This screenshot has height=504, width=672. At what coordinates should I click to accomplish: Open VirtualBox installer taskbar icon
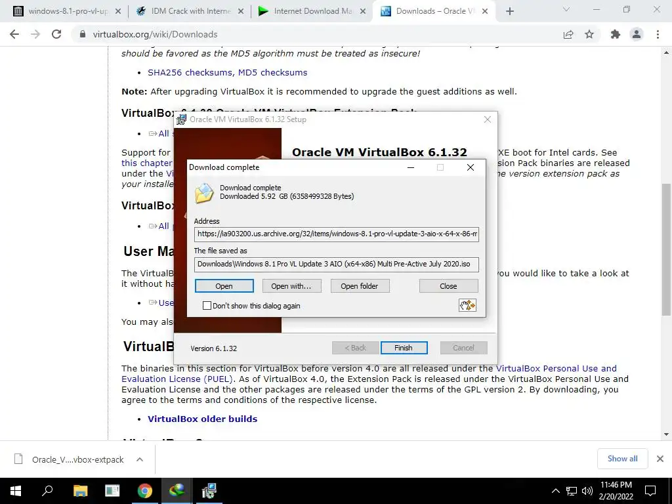[209, 491]
